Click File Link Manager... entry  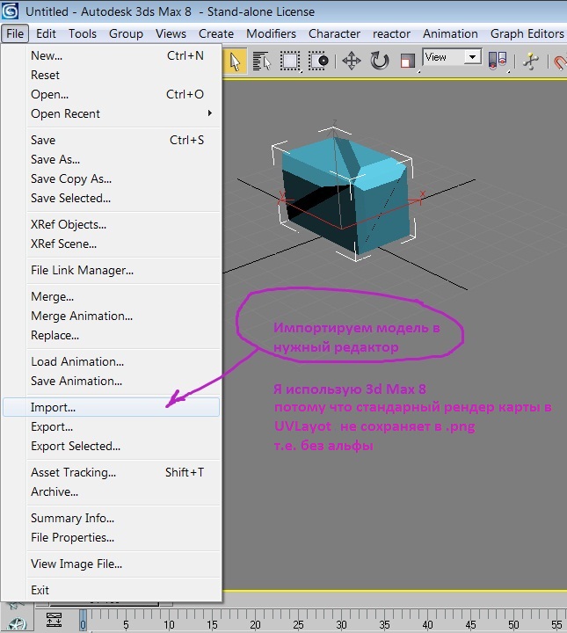tap(82, 270)
